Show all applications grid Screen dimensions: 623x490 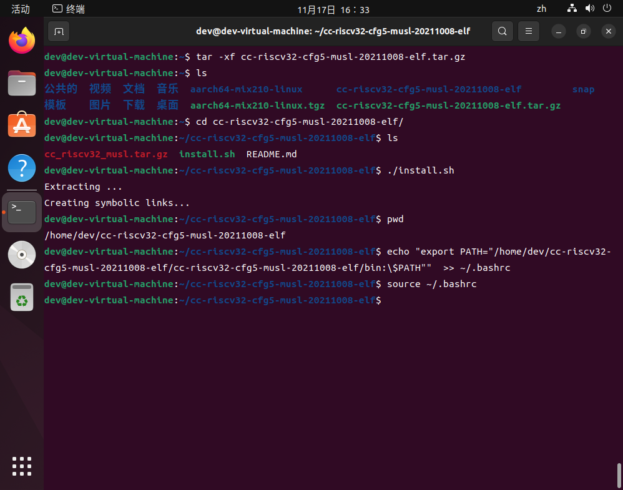tap(22, 466)
